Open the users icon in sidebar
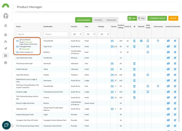The width and height of the screenshot is (182, 131). [5, 42]
